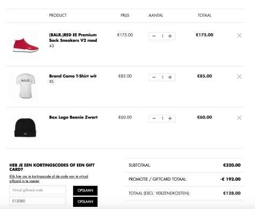This screenshot has height=209, width=255.
Task: Click OPSLAAN next to giftcard code field
Action: (x=85, y=190)
